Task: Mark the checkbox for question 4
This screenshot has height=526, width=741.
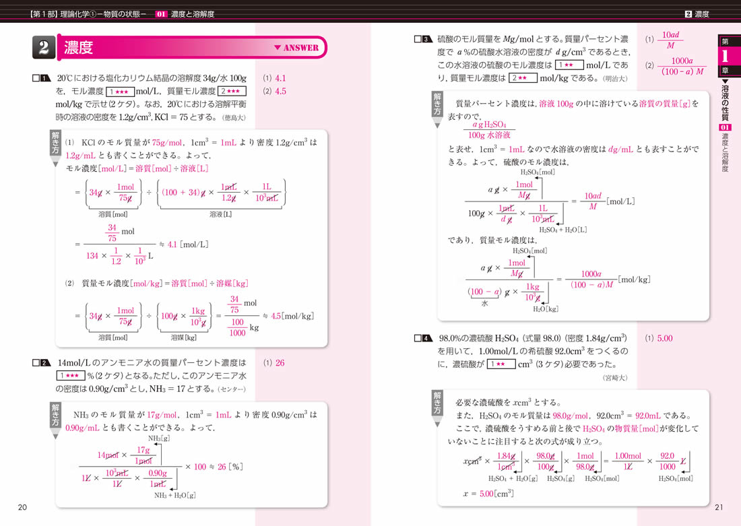Action: (x=418, y=338)
